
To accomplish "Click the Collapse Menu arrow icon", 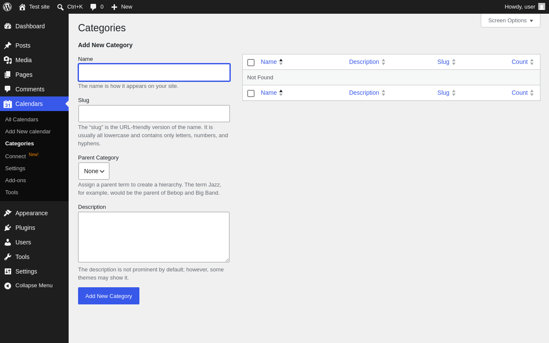I will click(x=8, y=286).
